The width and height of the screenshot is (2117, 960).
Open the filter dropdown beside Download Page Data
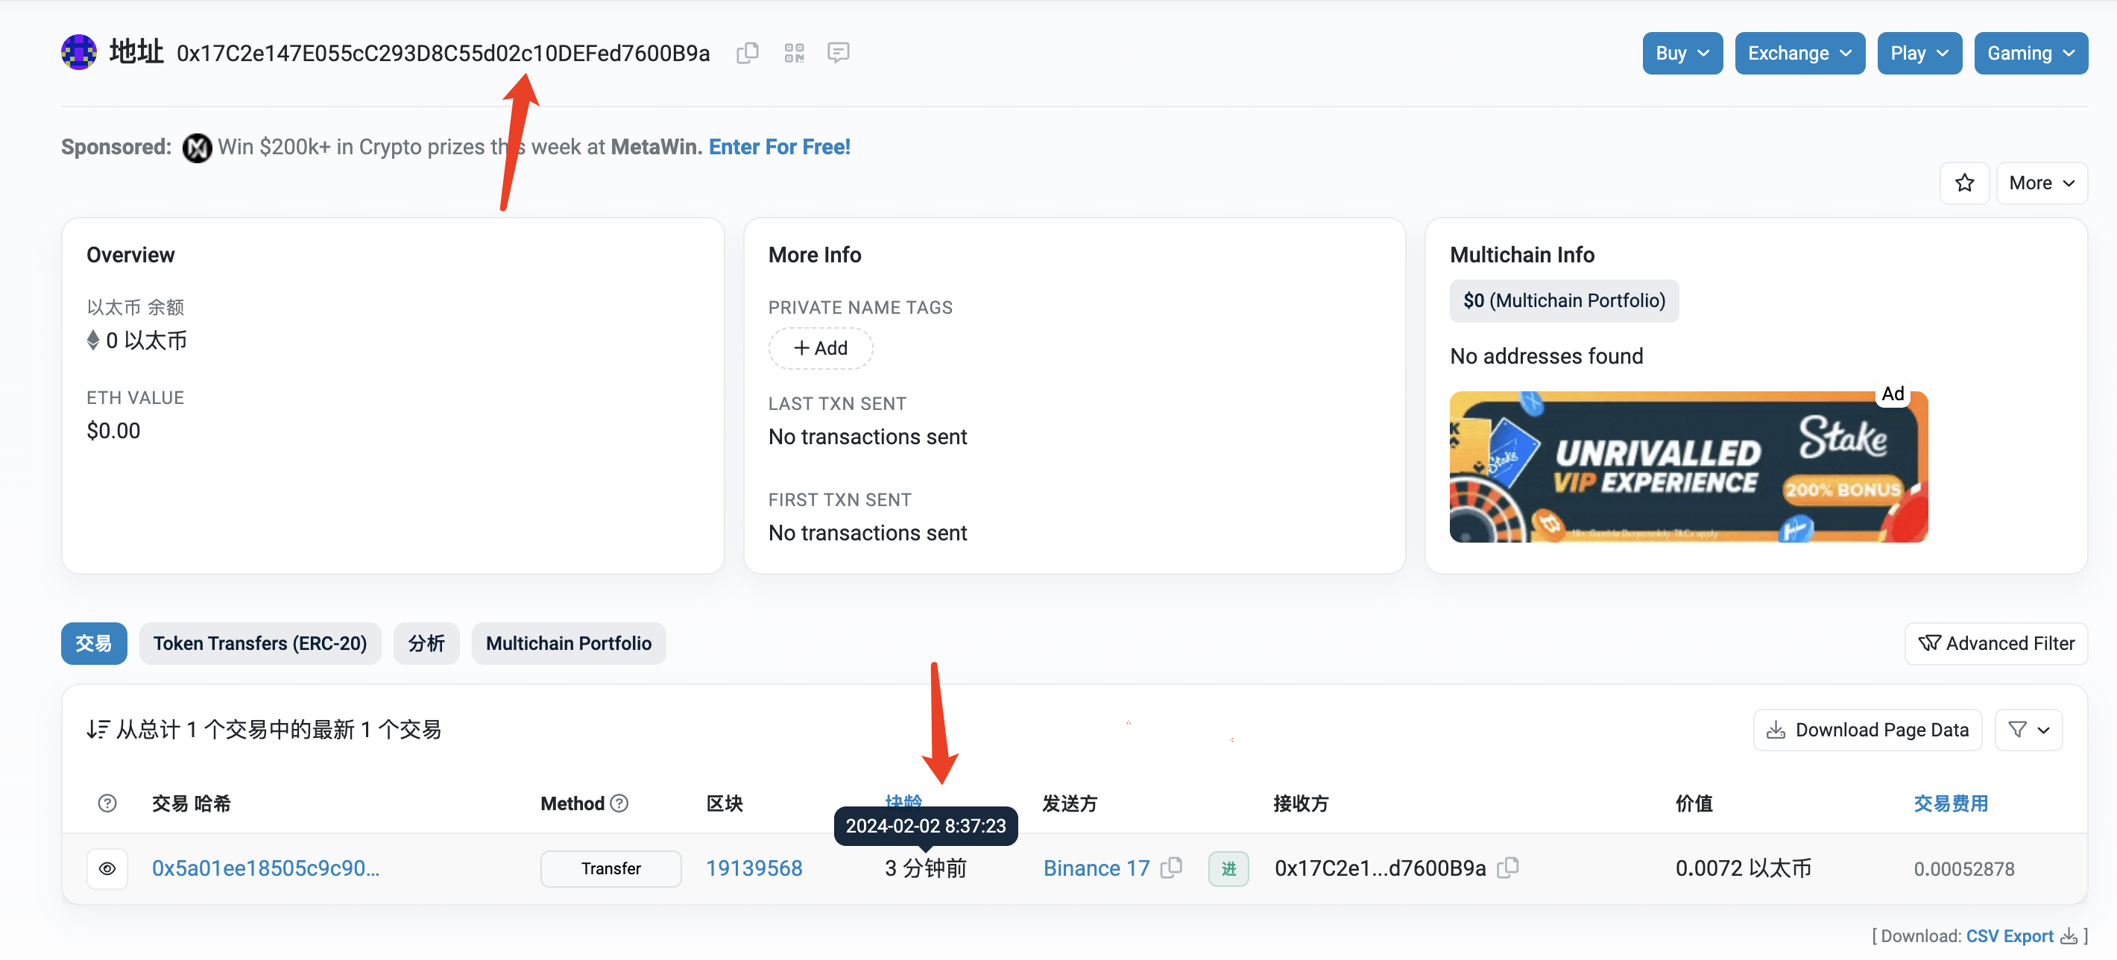tap(2028, 729)
